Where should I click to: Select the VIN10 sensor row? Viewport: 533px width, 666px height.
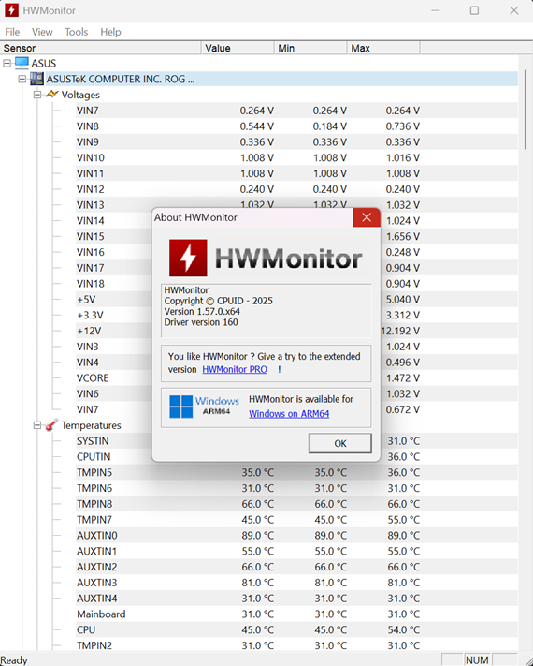pos(296,157)
